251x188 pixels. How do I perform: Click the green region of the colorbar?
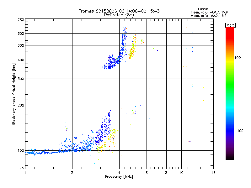[230, 85]
